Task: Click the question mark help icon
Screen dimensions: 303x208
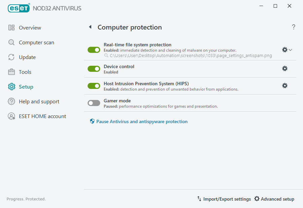Action: (294, 27)
